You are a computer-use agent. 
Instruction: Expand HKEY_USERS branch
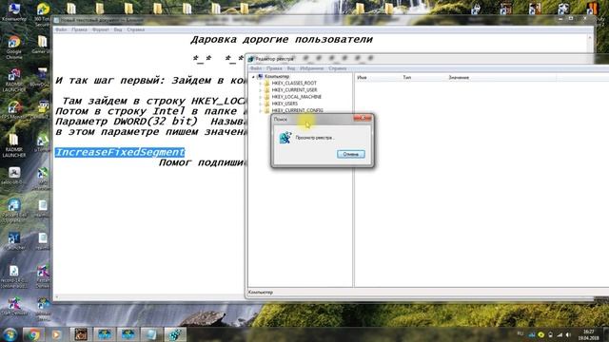point(260,104)
